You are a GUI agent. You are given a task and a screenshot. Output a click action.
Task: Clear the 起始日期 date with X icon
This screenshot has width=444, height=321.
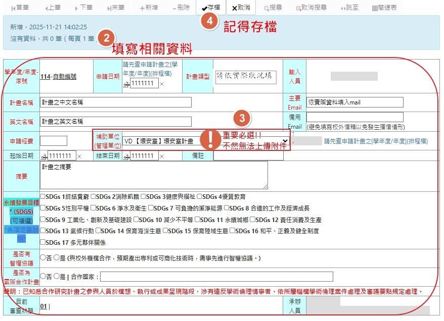coord(79,156)
